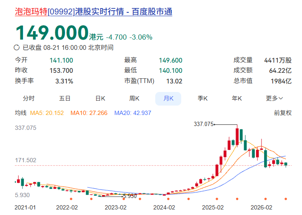This screenshot has width=302, height=215.
Task: Select the 月K chart tab
Action: 168,98
